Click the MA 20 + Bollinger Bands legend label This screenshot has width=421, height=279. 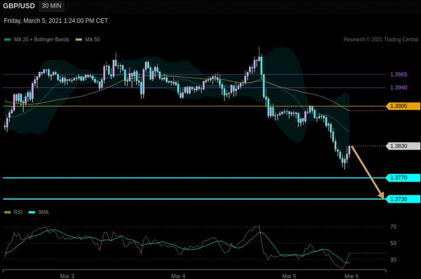(42, 39)
